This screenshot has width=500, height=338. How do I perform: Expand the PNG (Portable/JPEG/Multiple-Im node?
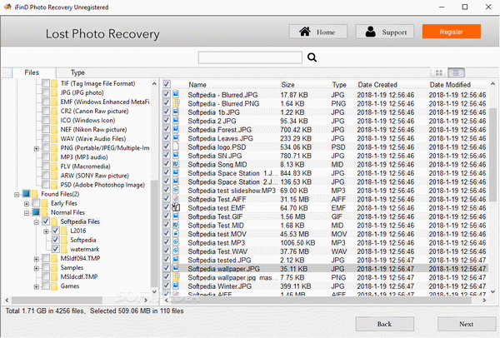point(37,148)
